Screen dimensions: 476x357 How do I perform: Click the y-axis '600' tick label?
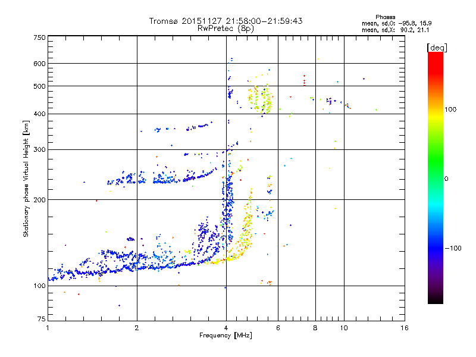(39, 64)
